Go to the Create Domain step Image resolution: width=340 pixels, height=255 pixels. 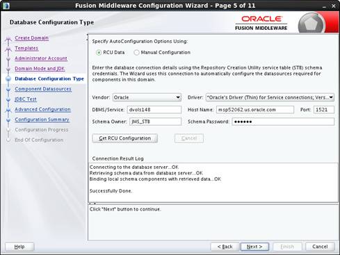32,38
